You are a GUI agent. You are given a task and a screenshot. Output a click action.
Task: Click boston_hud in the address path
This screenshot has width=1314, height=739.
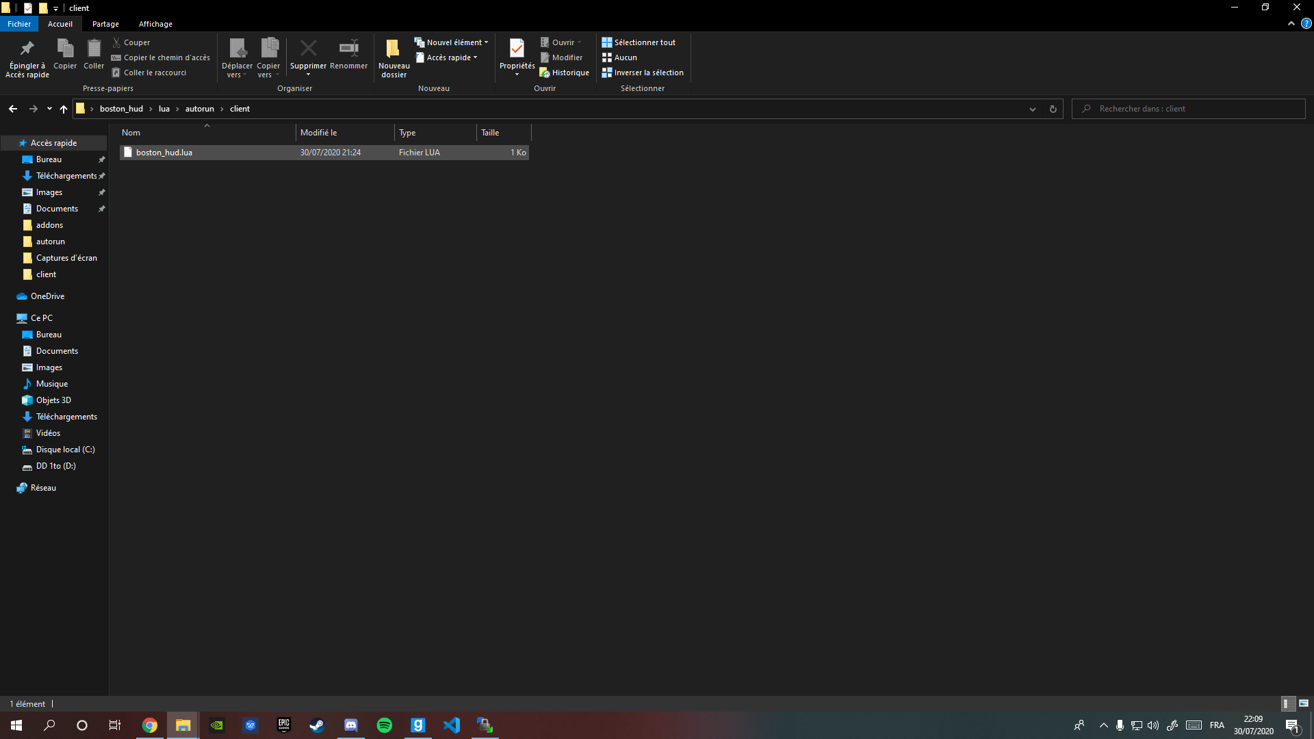(121, 109)
